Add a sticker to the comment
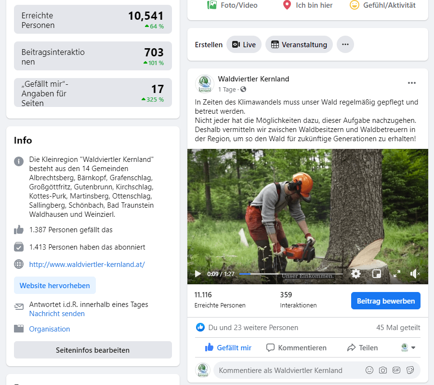The height and width of the screenshot is (385, 434). [x=410, y=370]
